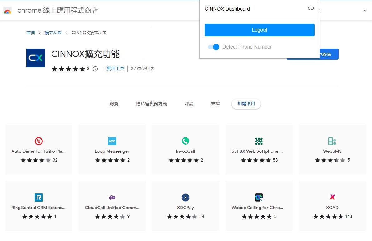Viewport: 372px width, 241px height.
Task: Click the Loop Messenger icon
Action: tap(112, 141)
